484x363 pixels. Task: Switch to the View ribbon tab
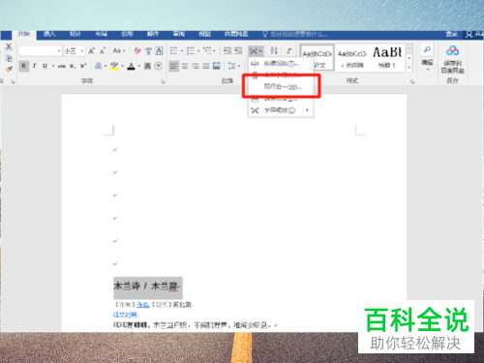click(x=204, y=34)
